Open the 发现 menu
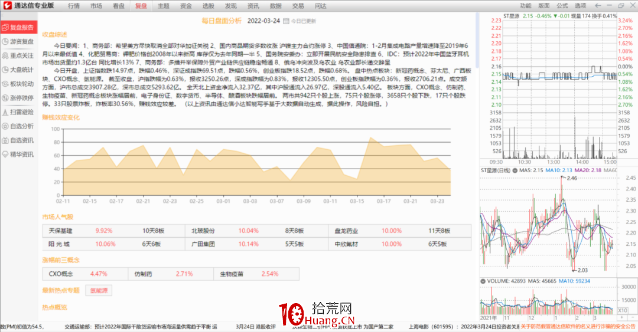The height and width of the screenshot is (332, 638). click(230, 6)
